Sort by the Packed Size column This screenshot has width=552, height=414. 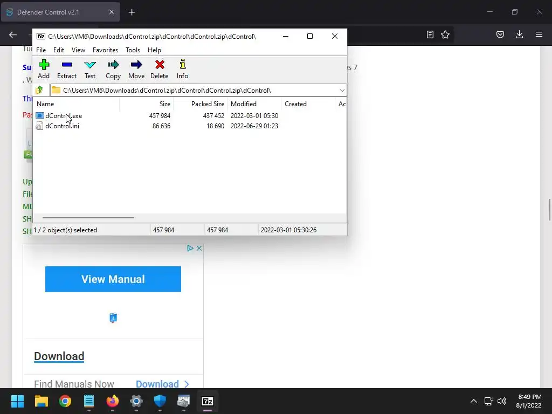201,104
